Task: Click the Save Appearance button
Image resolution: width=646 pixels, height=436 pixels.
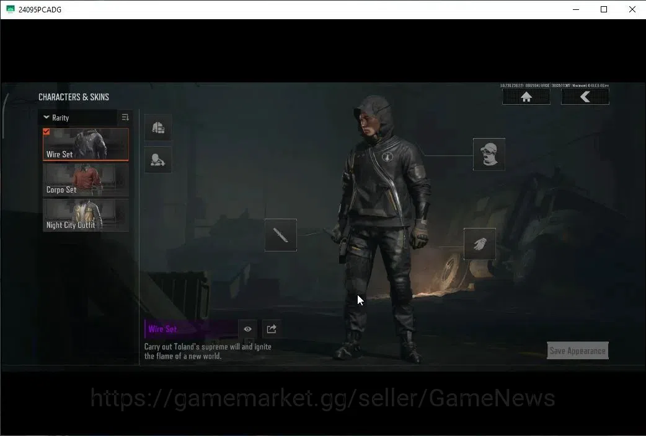Action: [578, 351]
